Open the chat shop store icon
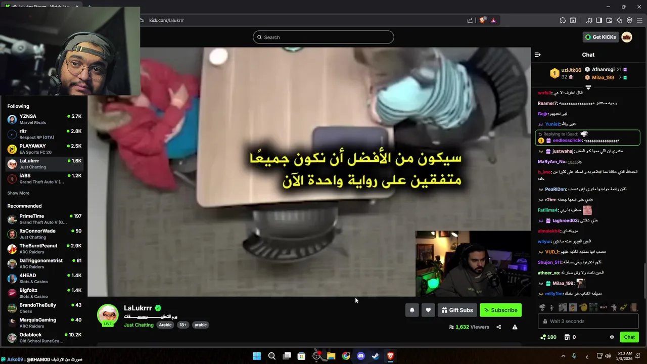The width and height of the screenshot is (647, 364). click(x=567, y=337)
